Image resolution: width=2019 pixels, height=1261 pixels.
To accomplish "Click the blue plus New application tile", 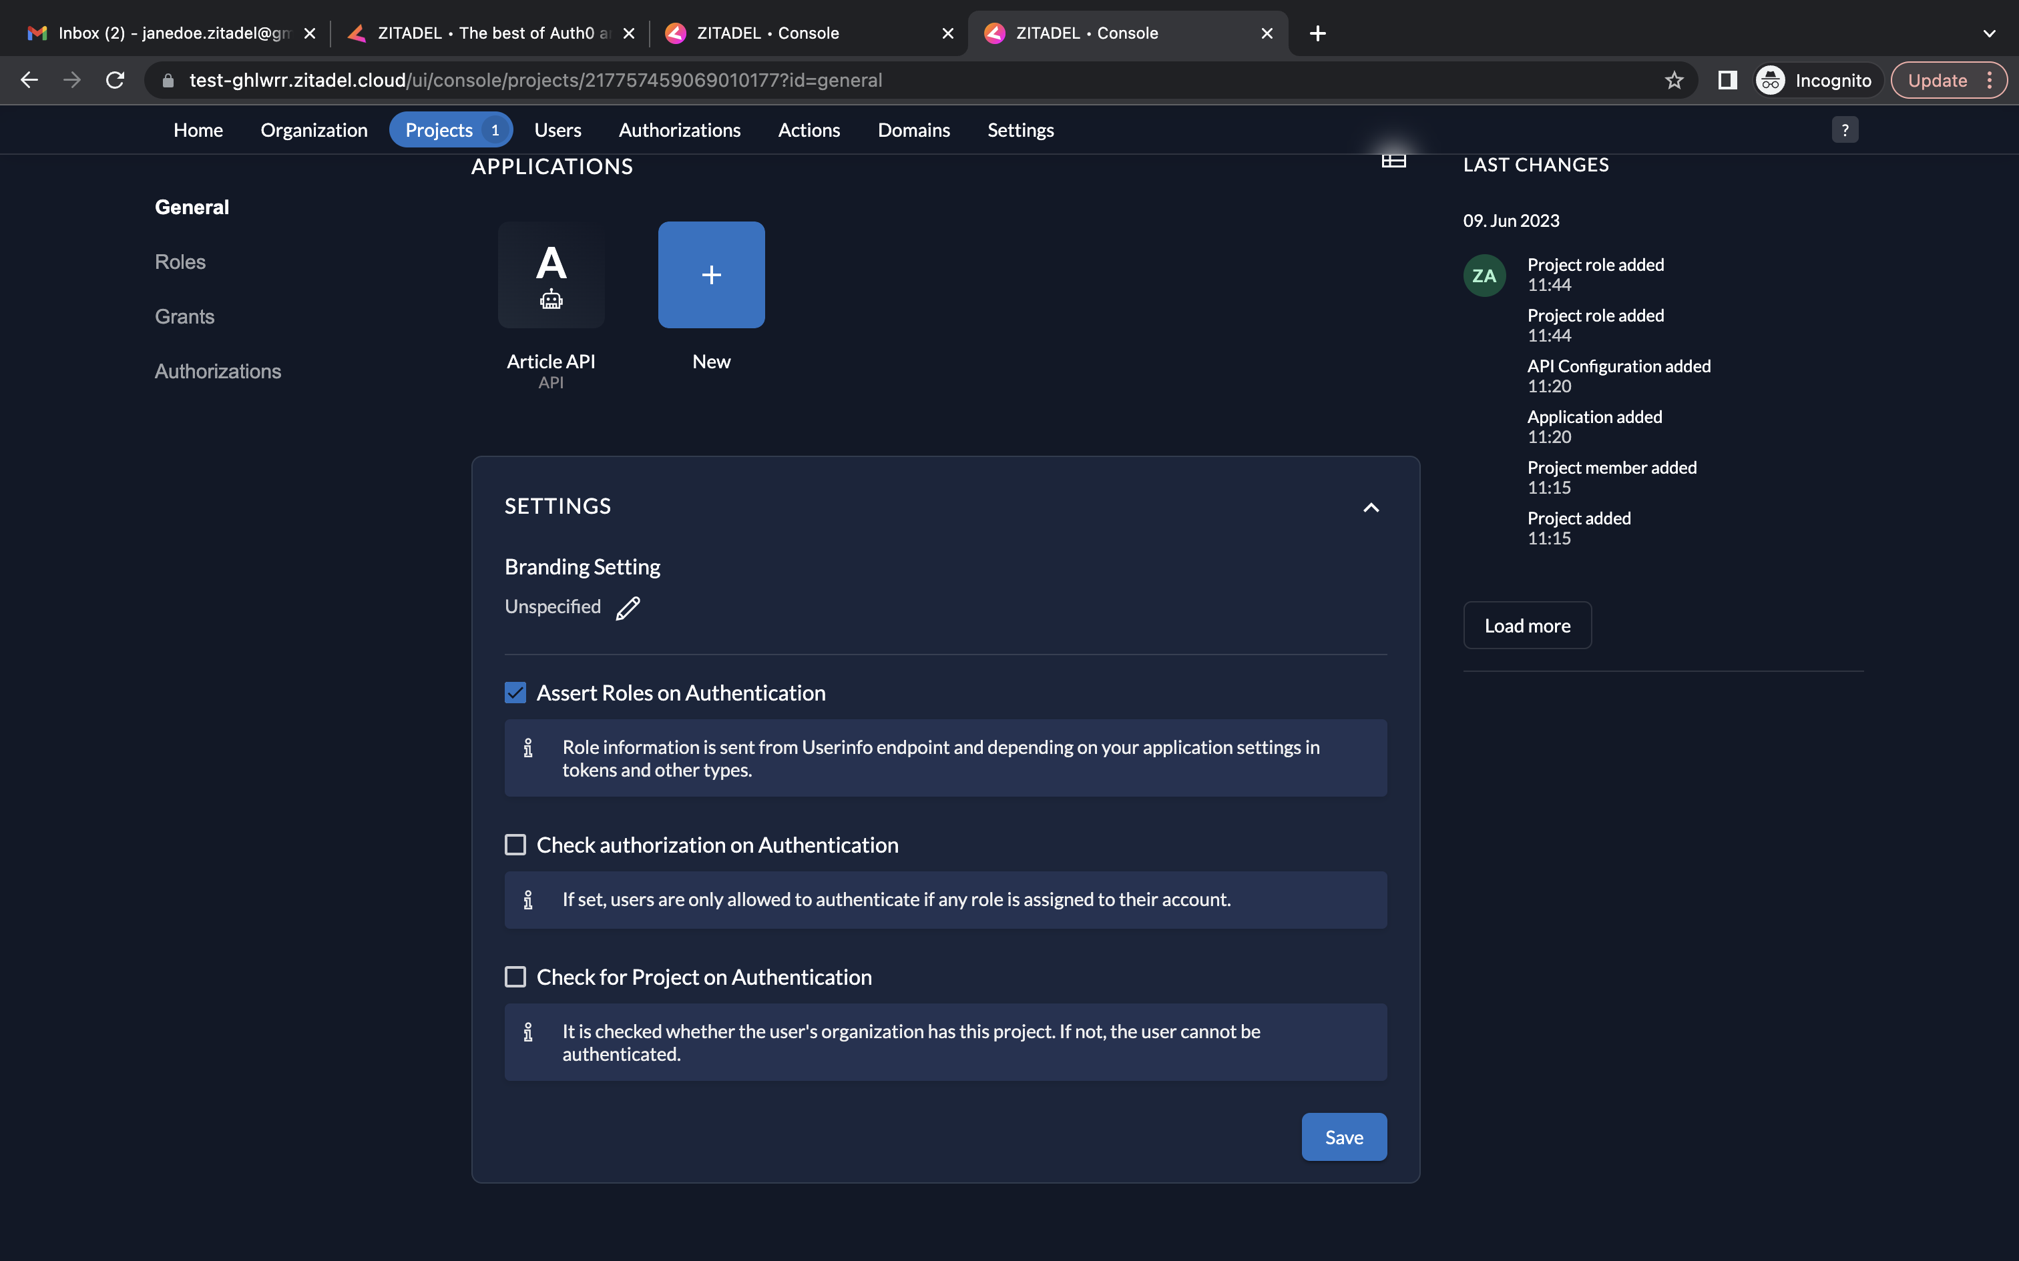I will [711, 274].
